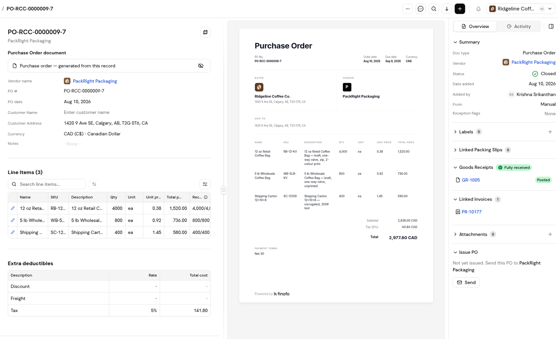
Task: Click the Send button to issue PO
Action: coord(466,282)
